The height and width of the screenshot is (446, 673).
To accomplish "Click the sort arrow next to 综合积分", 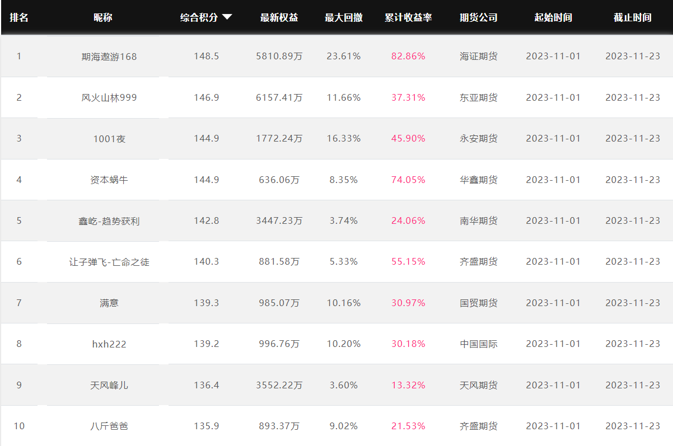I will (227, 17).
